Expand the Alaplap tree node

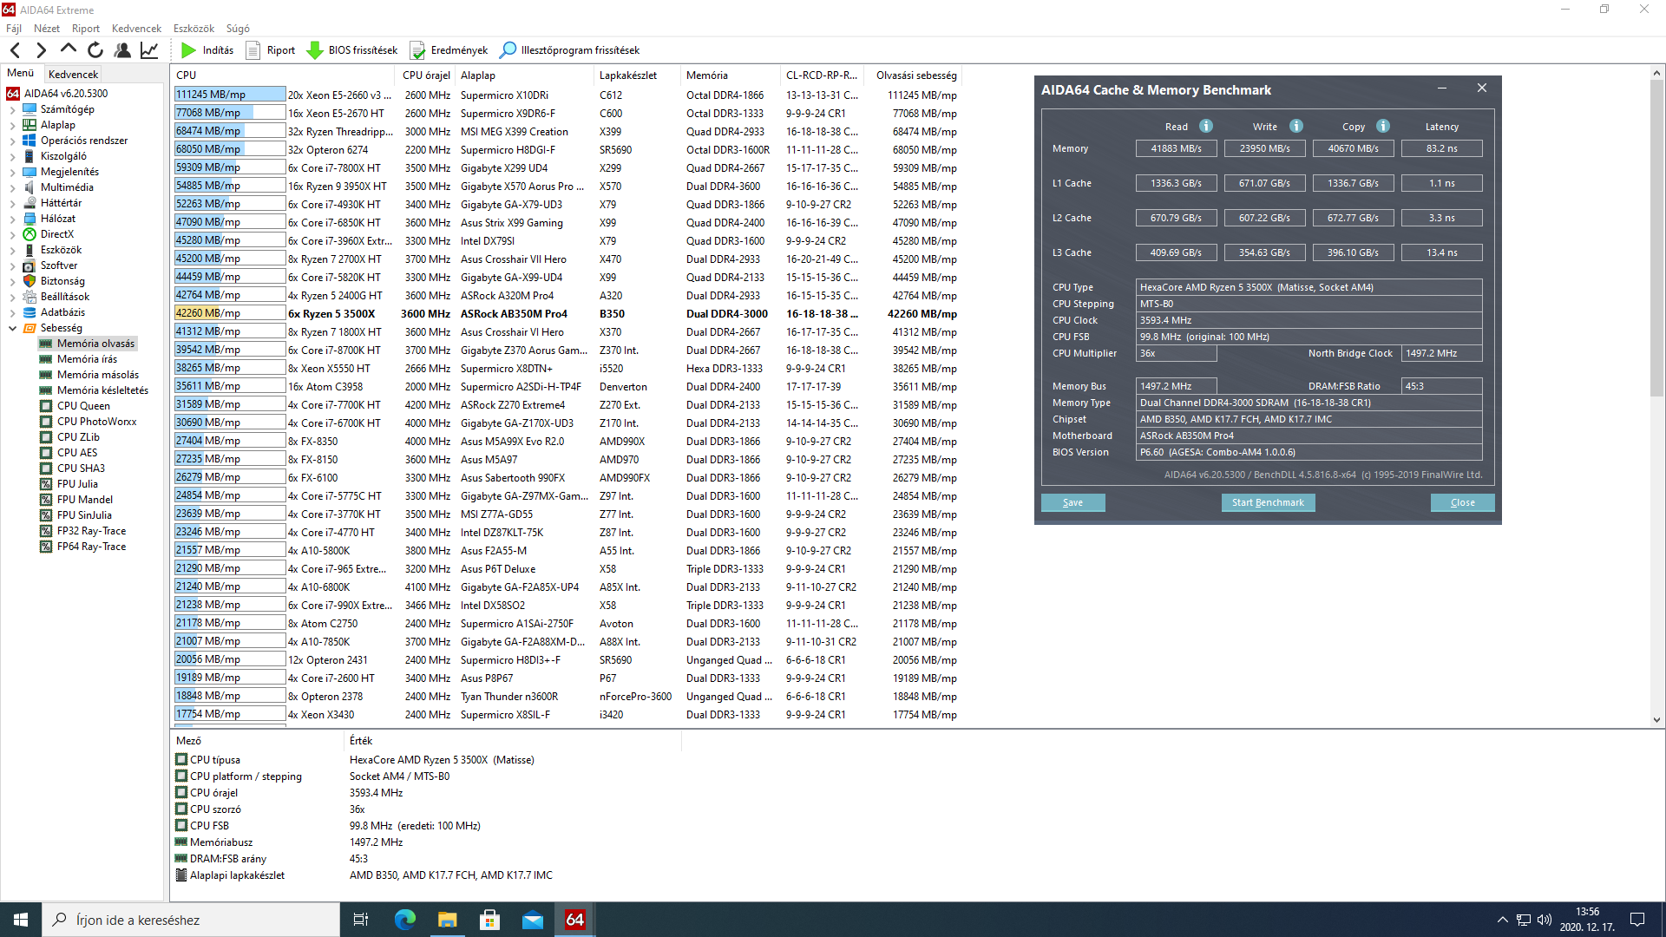coord(13,125)
